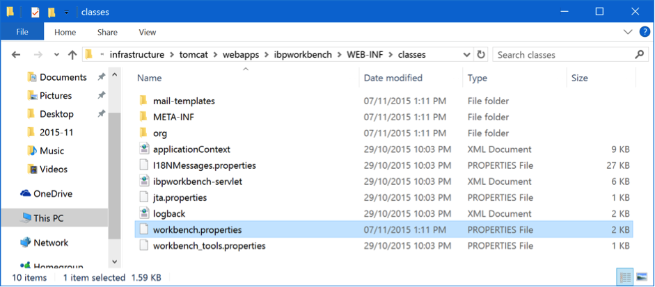Select Pictures in the navigation pane
Screen dimensions: 655x287
56,95
